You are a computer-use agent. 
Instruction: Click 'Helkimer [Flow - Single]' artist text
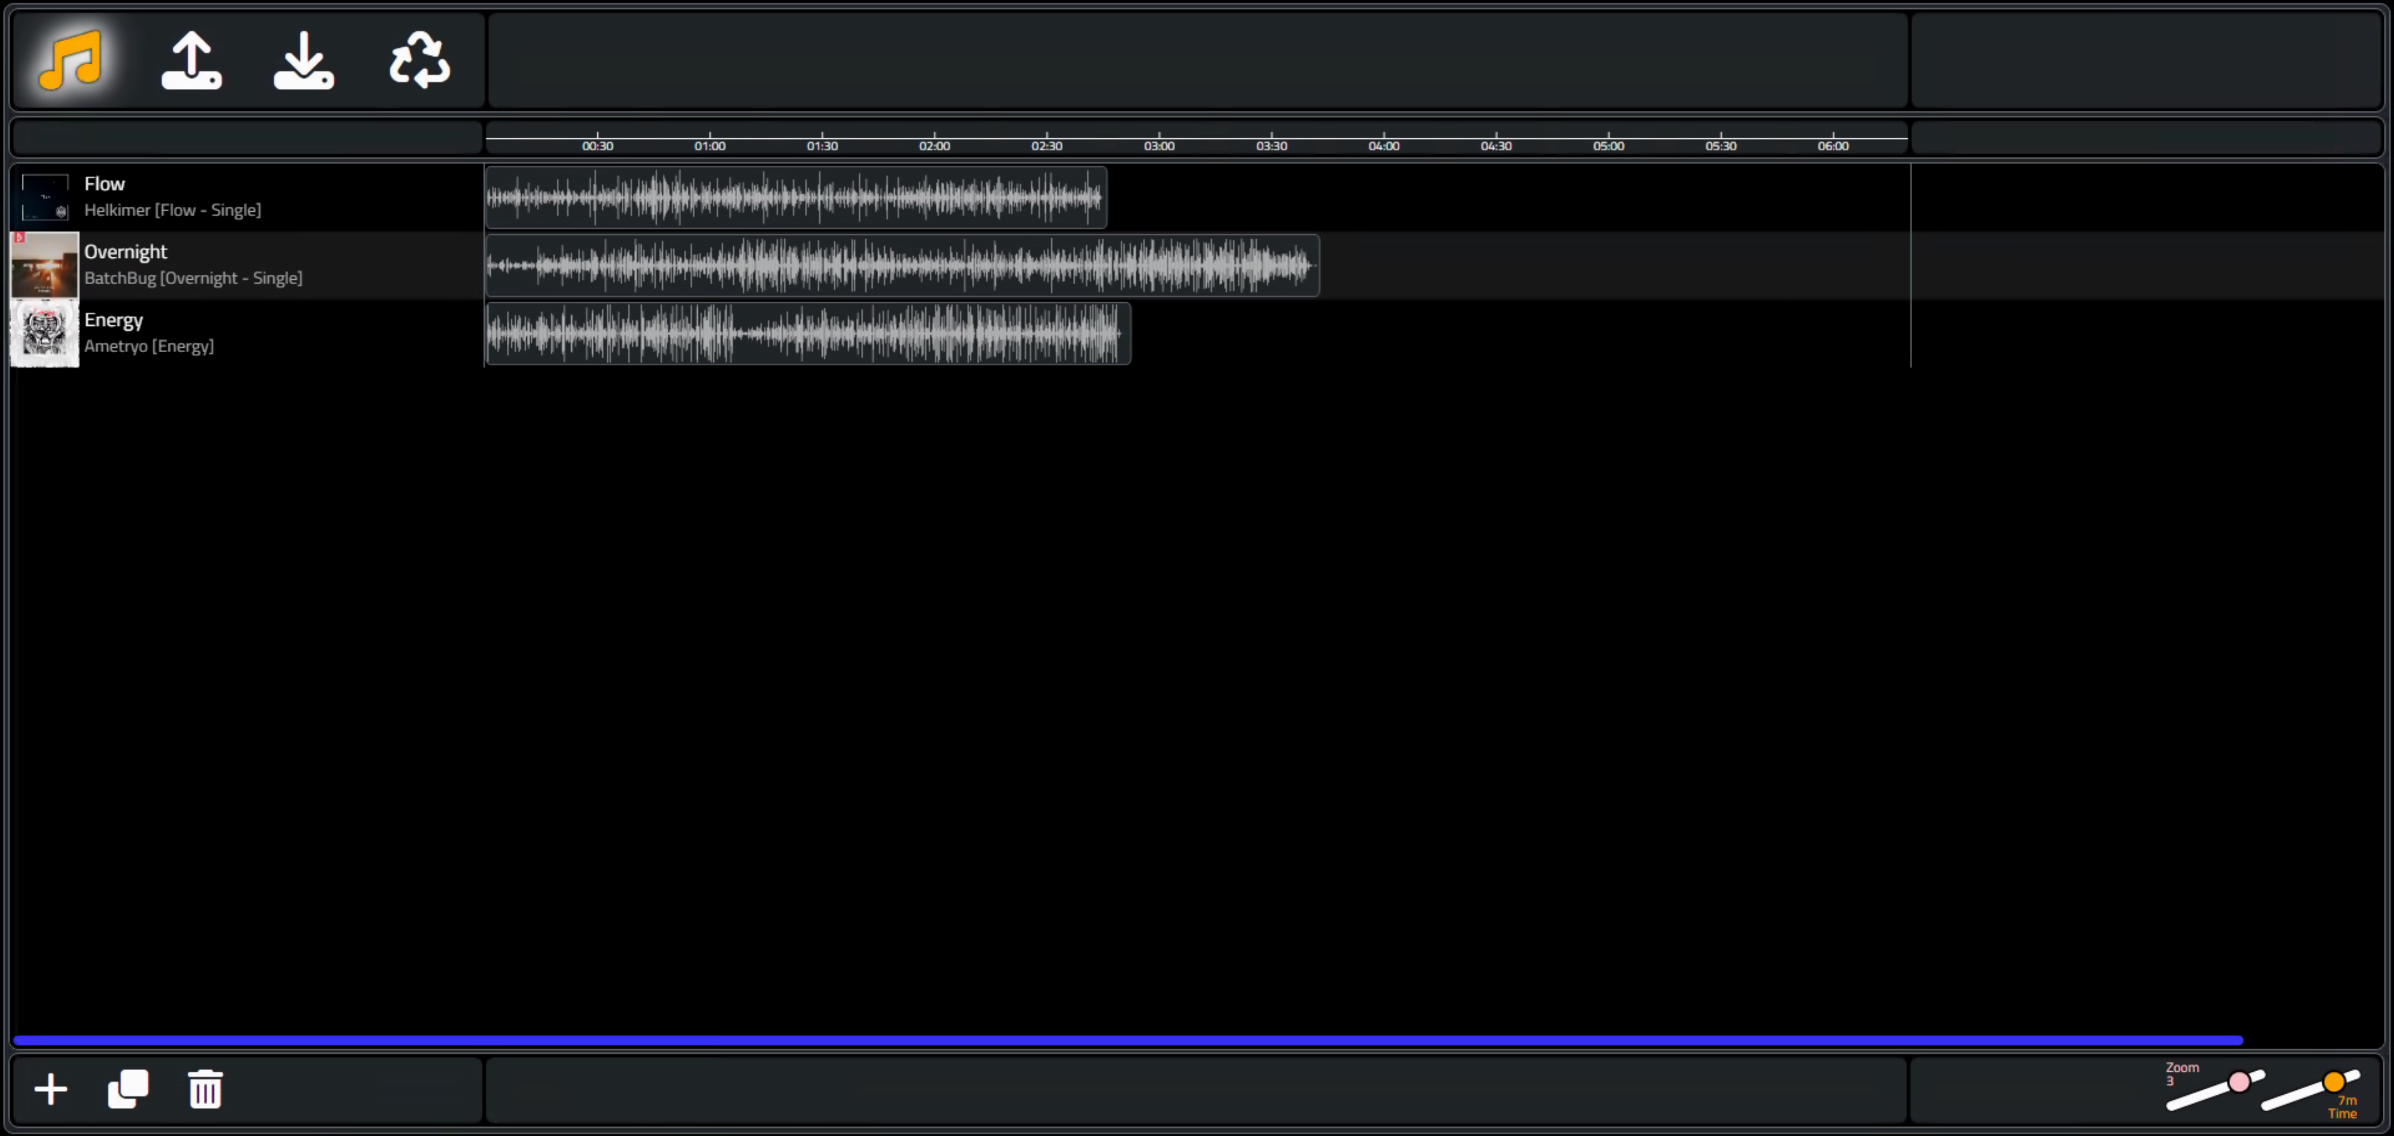173,210
